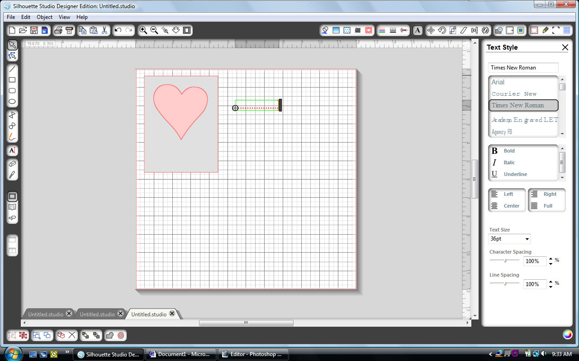Viewport: 579px width, 361px height.
Task: Click the Zoom In magnifier icon
Action: coord(143,30)
